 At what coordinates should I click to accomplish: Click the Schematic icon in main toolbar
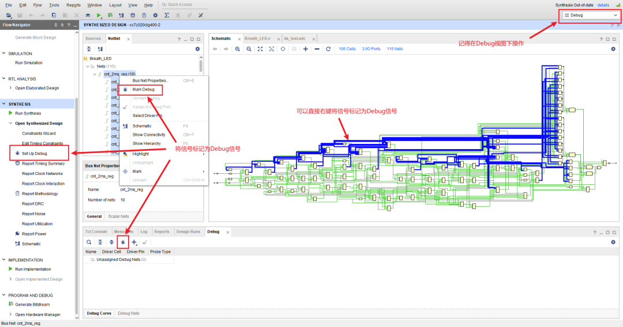(x=121, y=16)
